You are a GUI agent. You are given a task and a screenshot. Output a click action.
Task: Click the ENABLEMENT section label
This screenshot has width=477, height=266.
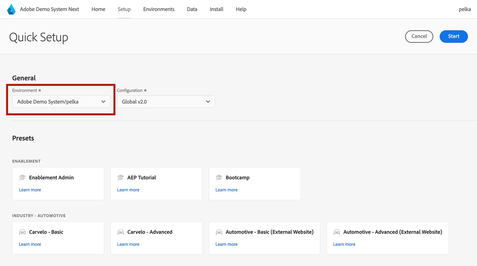(x=26, y=161)
